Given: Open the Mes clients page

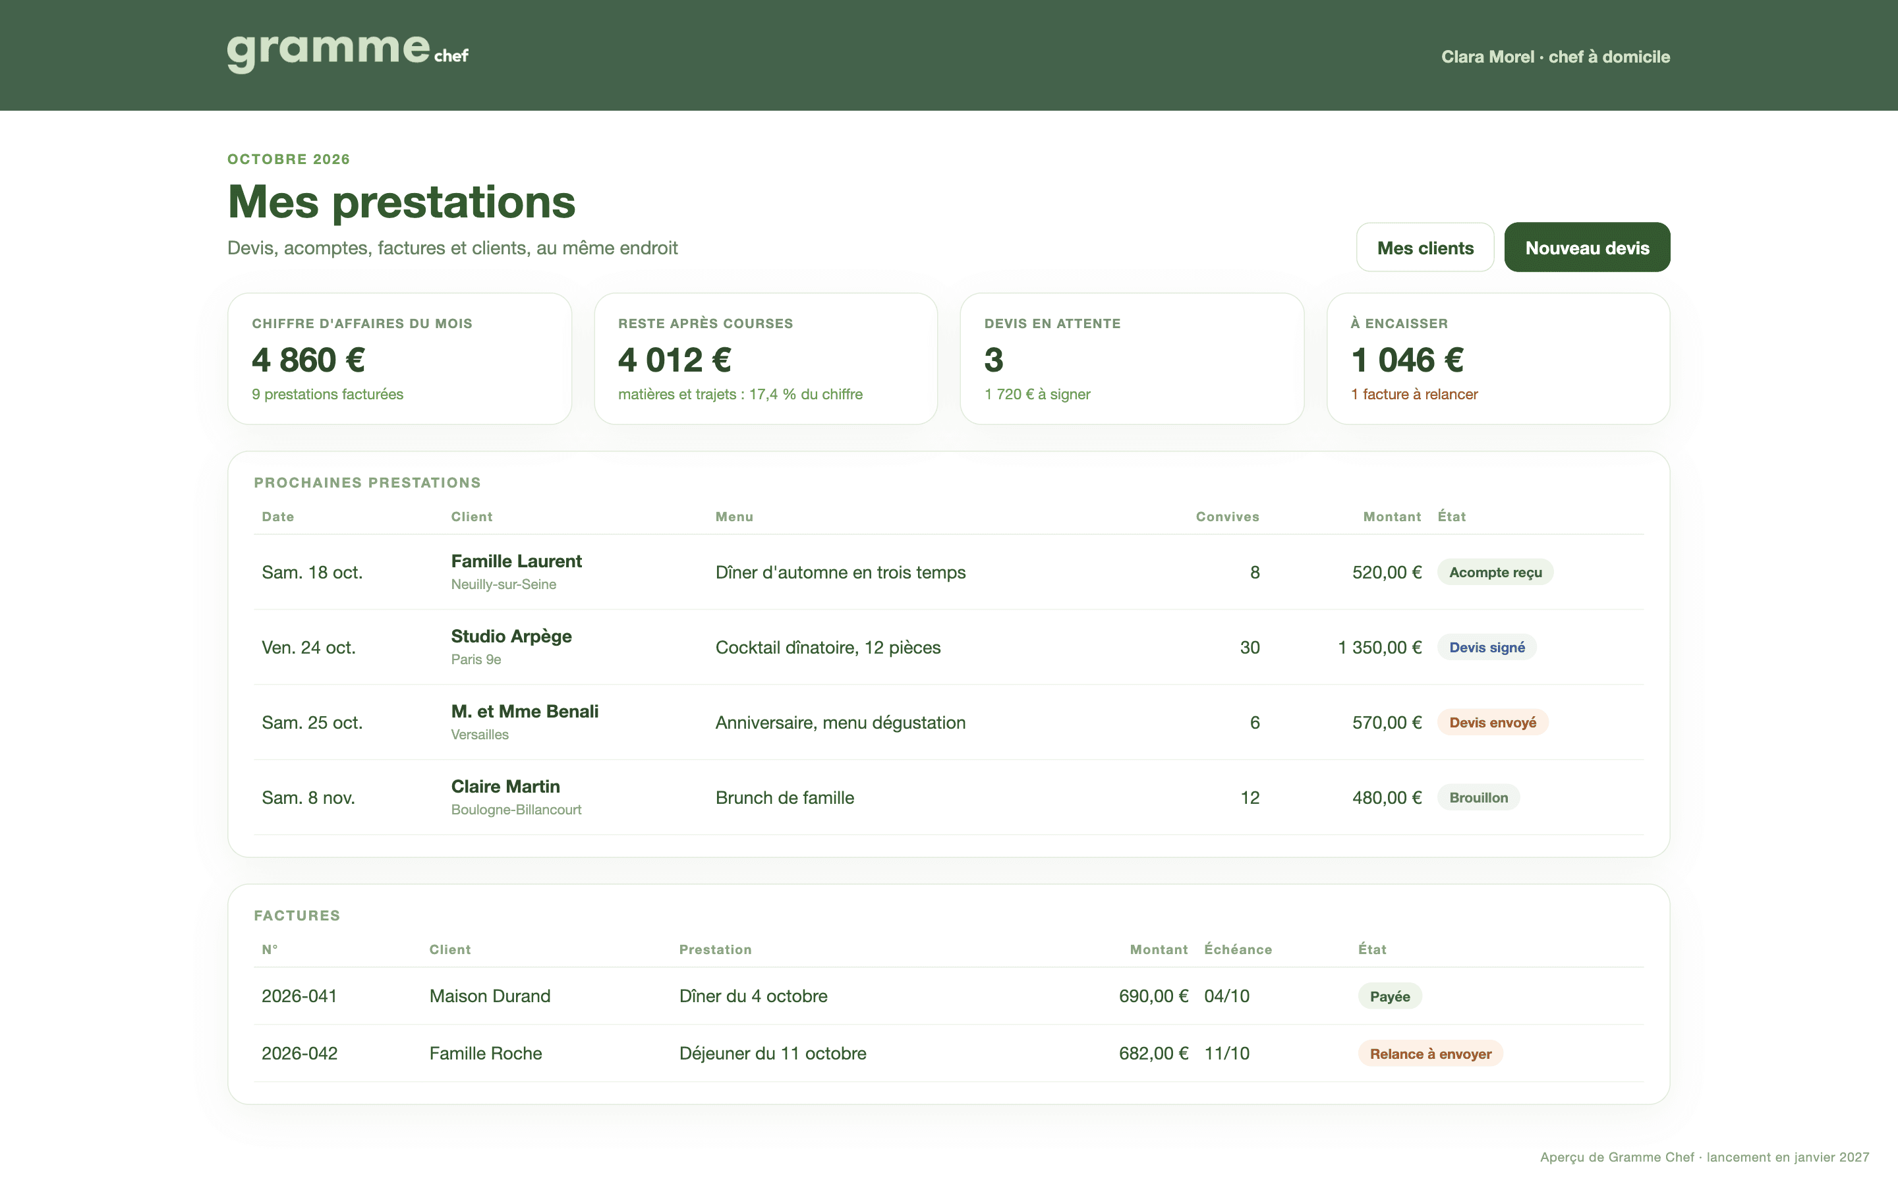Looking at the screenshot, I should (1425, 248).
